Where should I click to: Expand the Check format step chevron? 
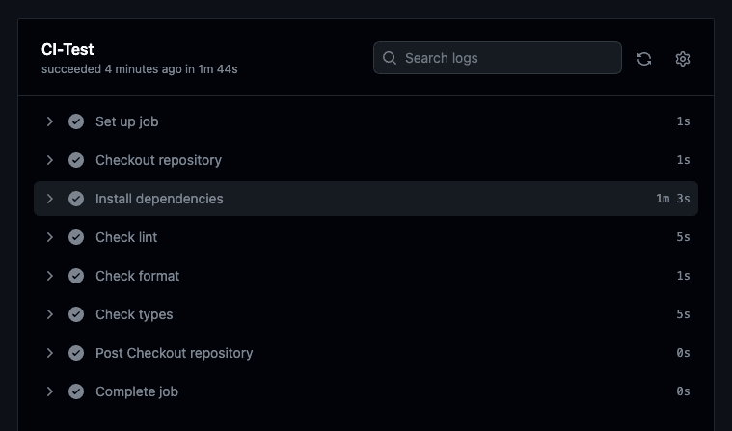point(50,276)
